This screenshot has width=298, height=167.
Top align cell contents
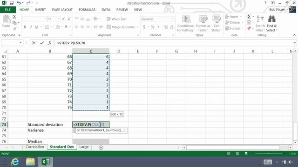[76, 19]
